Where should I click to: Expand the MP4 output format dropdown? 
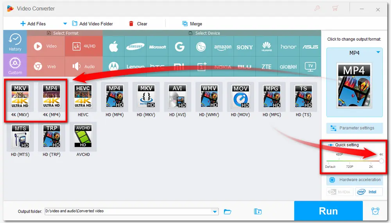click(378, 52)
